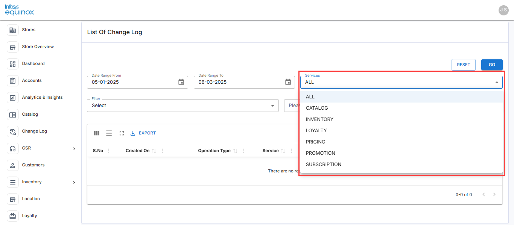Show column visibility icon in table toolbar
514x225 pixels.
97,133
